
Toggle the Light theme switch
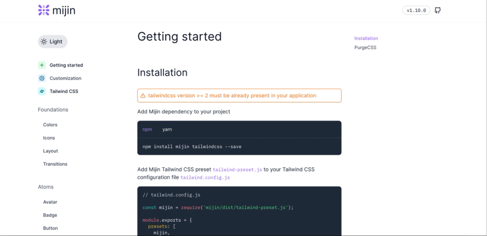click(53, 41)
